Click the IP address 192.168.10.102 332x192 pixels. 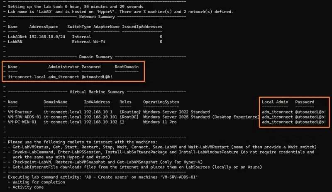98,122
